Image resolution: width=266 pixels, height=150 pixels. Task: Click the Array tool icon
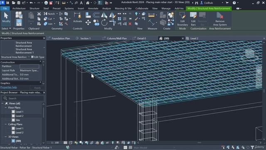[119, 19]
